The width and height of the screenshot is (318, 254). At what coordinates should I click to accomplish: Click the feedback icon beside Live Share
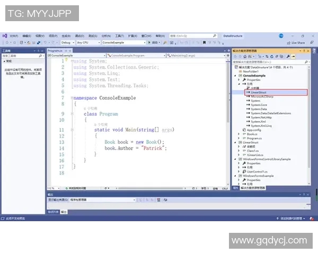tap(312, 42)
